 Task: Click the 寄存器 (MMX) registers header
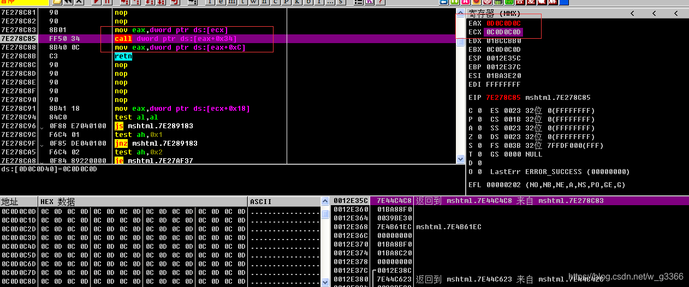click(495, 13)
